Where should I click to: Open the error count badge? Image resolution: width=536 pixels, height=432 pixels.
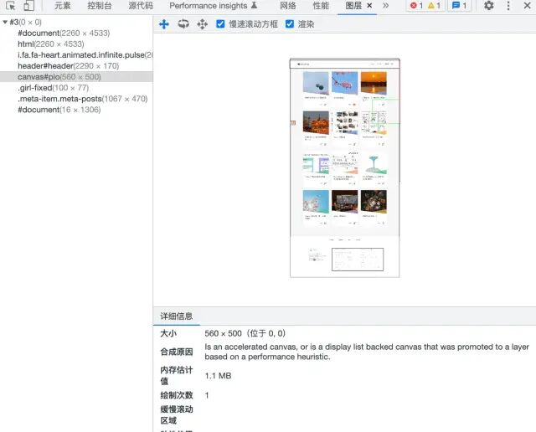point(416,6)
